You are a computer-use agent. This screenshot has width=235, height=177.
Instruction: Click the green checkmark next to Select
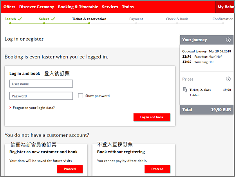pos(53,19)
